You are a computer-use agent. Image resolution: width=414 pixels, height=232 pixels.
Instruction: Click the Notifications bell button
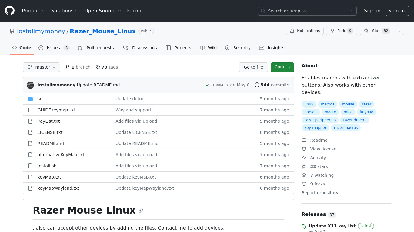click(x=305, y=31)
